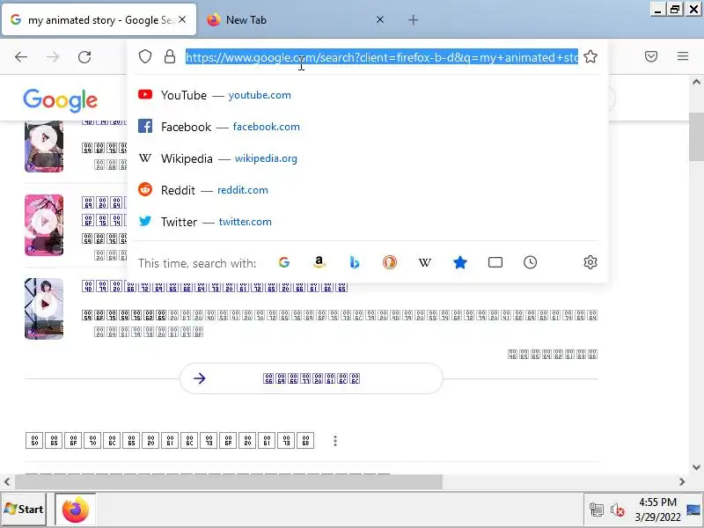Play the first video thumbnail

44,146
